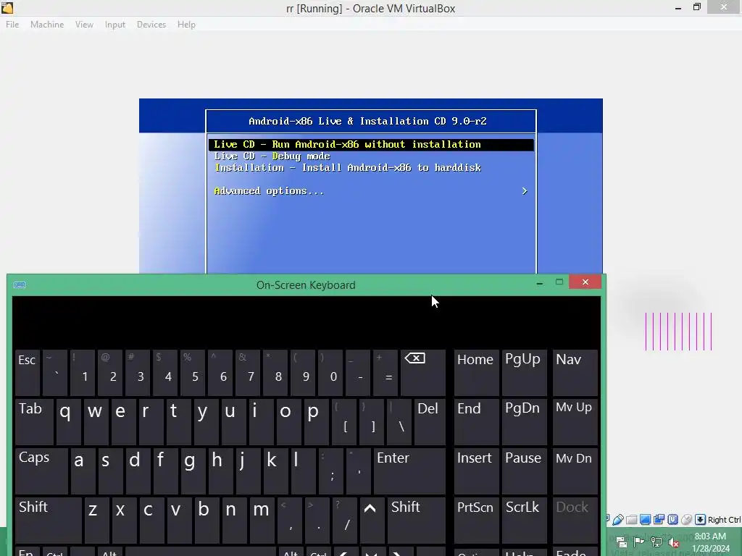
Task: Select Live CD Run Android-x86 without installation
Action: click(371, 144)
